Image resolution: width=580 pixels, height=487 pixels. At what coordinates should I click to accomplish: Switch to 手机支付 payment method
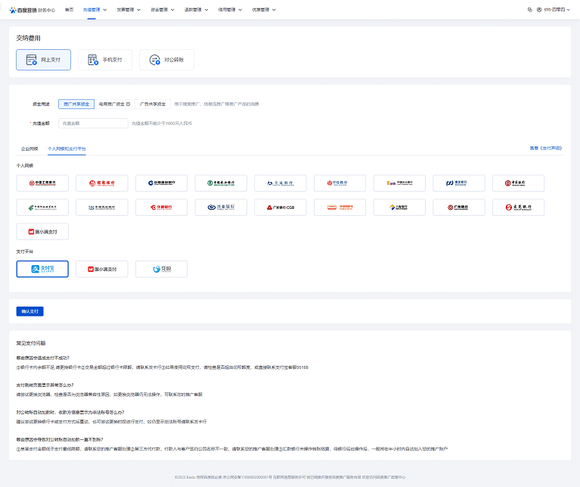tap(105, 59)
